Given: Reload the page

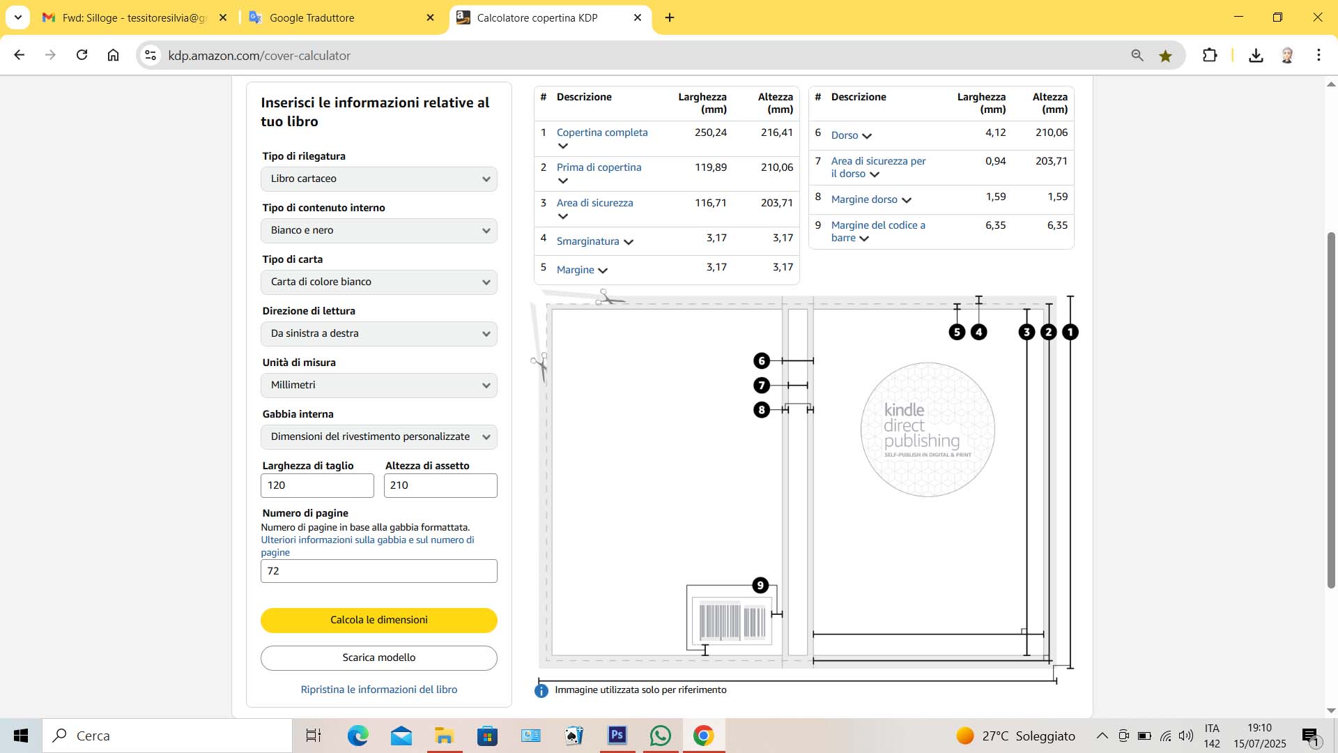Looking at the screenshot, I should [82, 55].
